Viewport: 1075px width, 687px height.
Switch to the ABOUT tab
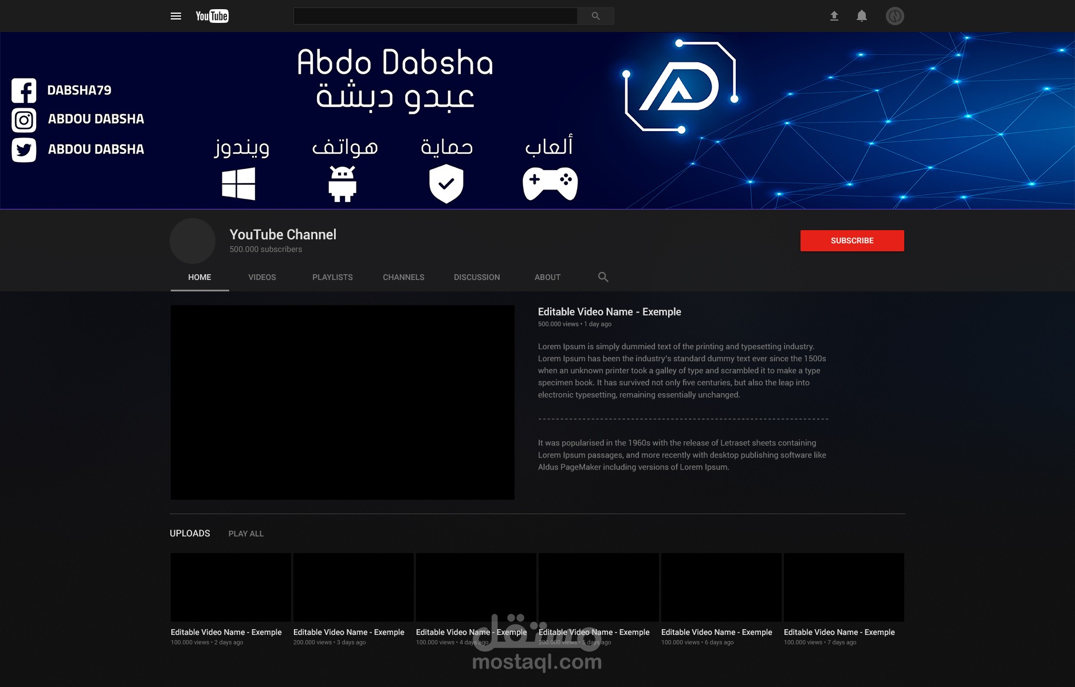click(x=547, y=277)
